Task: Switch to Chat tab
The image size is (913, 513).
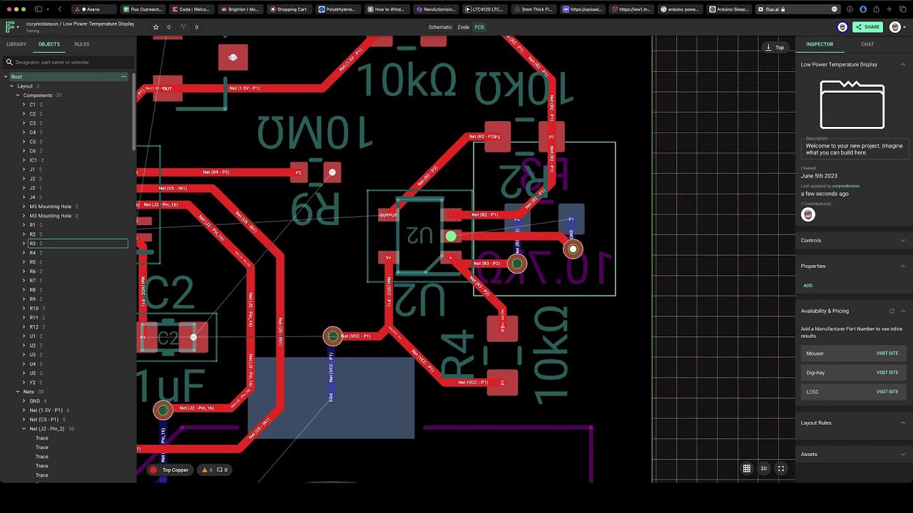Action: [867, 44]
